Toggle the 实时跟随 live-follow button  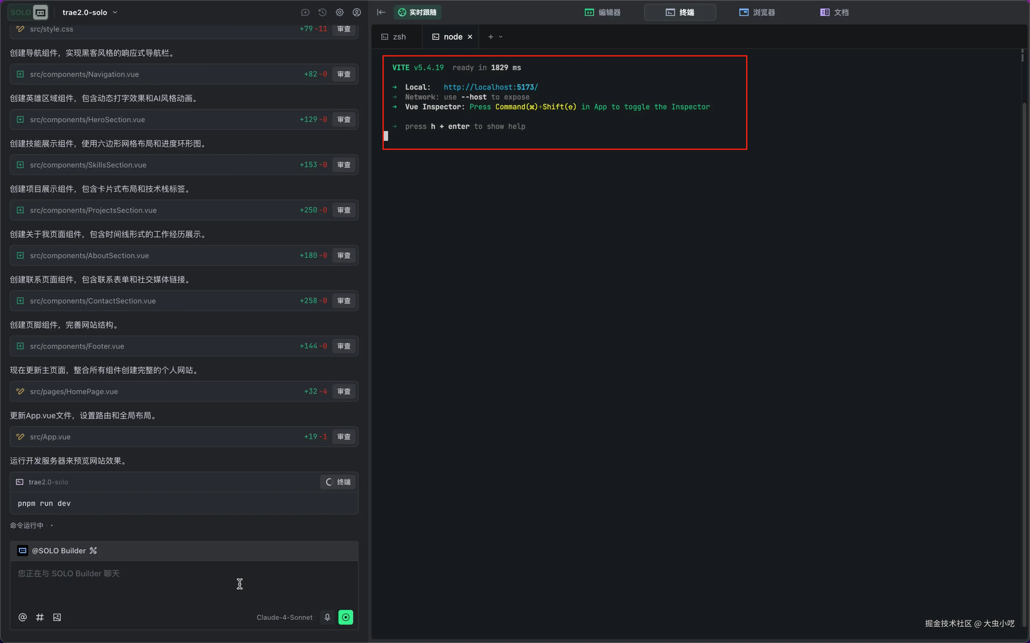tap(417, 12)
